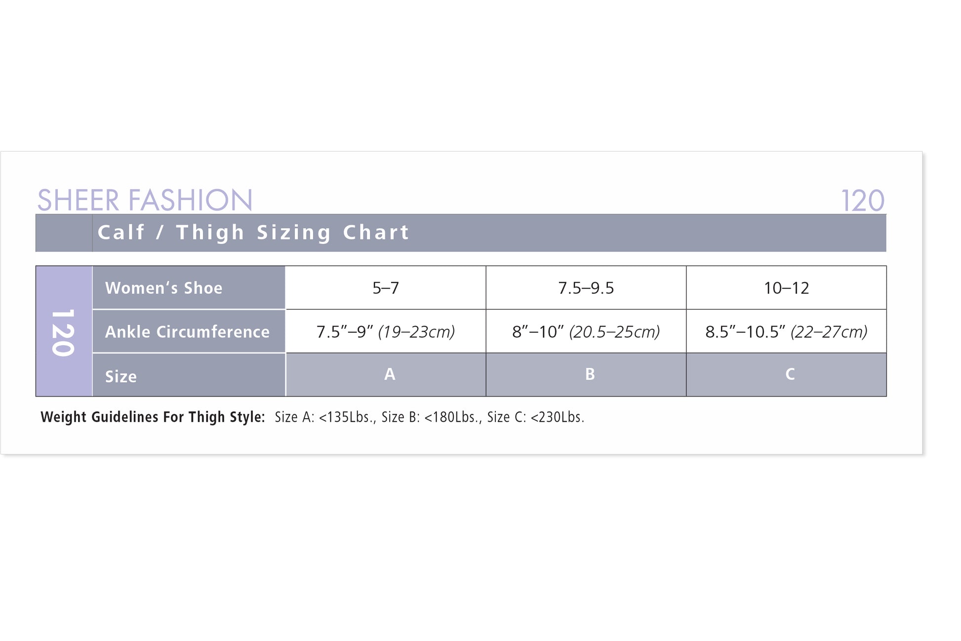Select the 7.5"–9" (19–23cm) ankle cell

386,332
